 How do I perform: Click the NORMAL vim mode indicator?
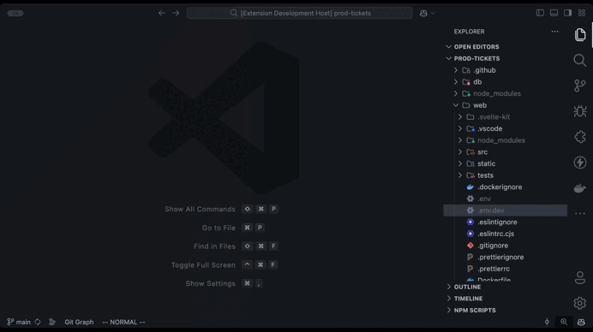(x=123, y=322)
